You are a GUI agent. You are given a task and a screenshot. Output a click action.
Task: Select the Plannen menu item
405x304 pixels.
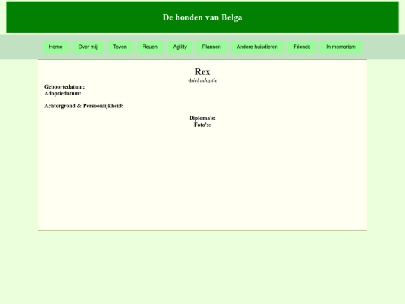coord(211,47)
